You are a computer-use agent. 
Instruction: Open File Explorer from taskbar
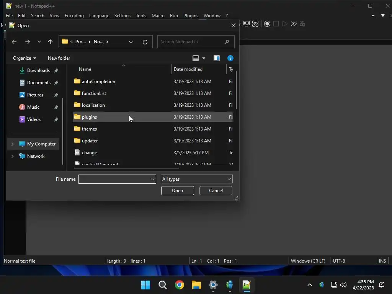click(196, 285)
